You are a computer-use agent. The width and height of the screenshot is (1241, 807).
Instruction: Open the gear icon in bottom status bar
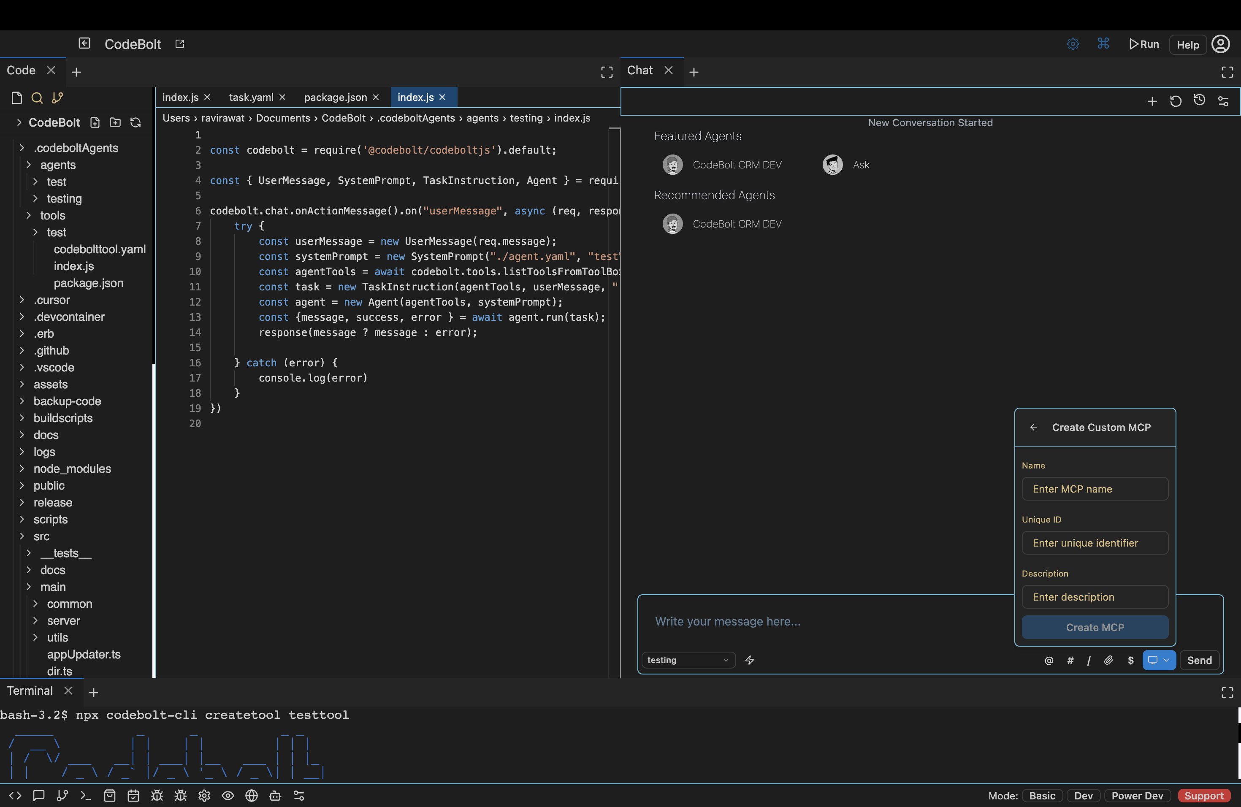pos(204,796)
